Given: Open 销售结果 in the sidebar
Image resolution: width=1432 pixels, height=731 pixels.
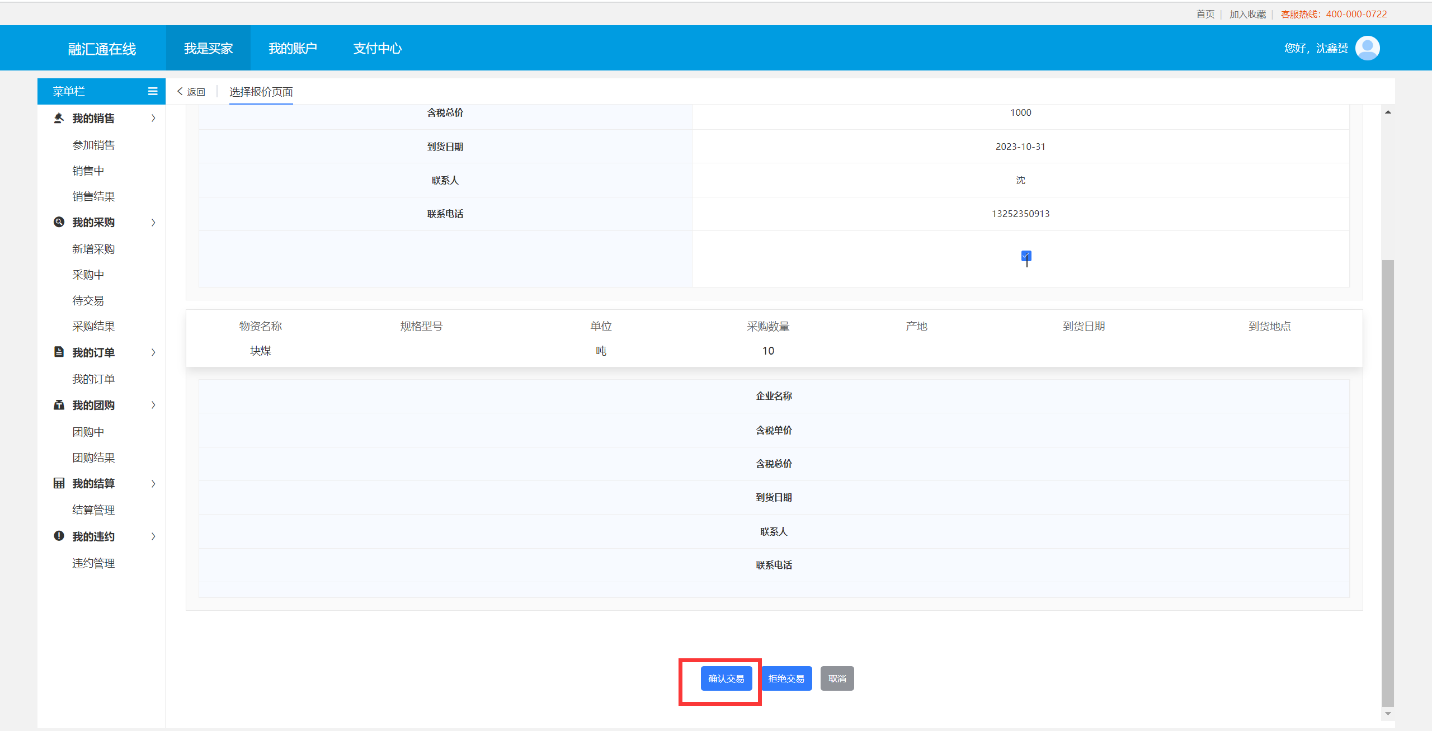Looking at the screenshot, I should coord(93,196).
